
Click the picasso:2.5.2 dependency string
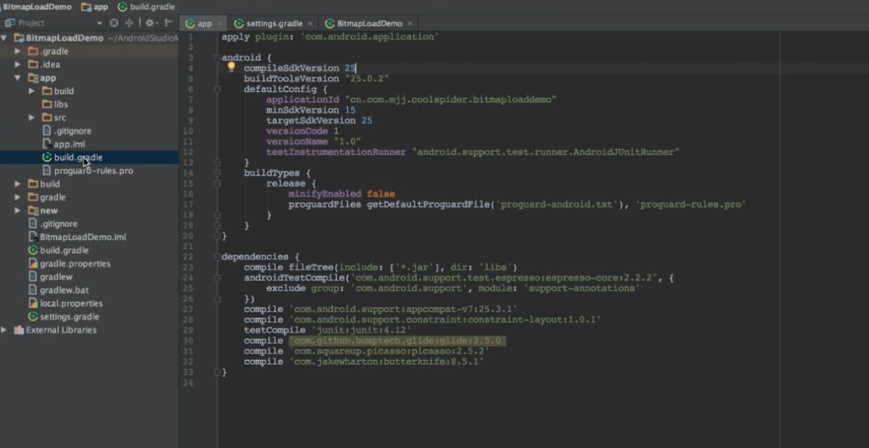[x=389, y=351]
